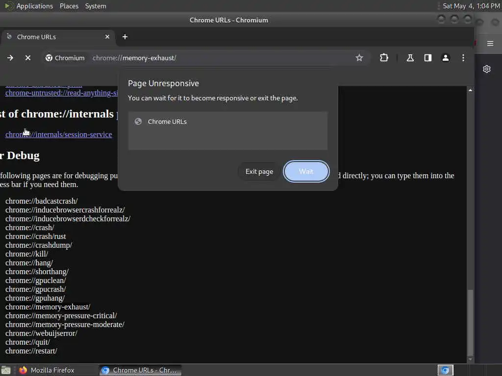Click the chrome://memory-pressure-critical/ text

(x=61, y=316)
